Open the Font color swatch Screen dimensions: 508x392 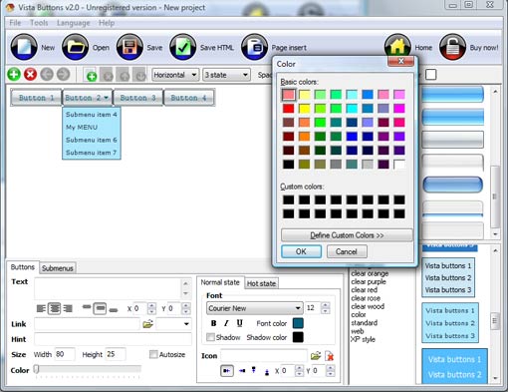click(298, 323)
